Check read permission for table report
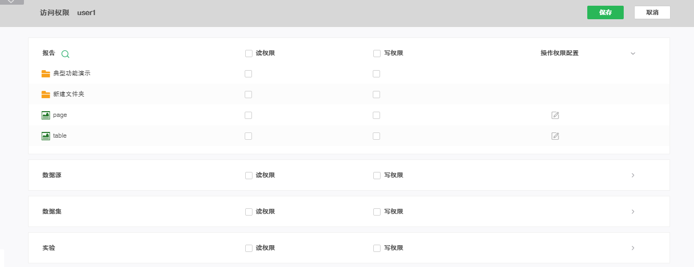Image resolution: width=694 pixels, height=267 pixels. (248, 136)
